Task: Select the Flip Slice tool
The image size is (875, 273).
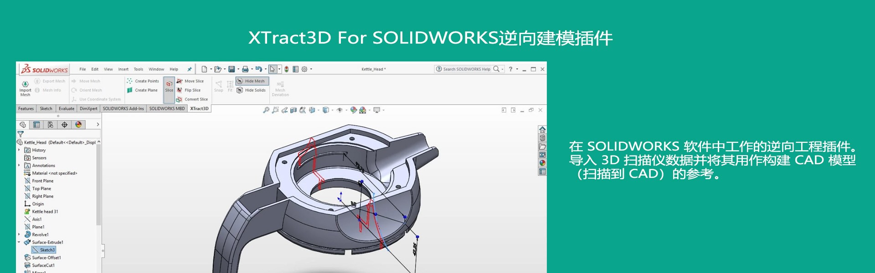Action: tap(192, 90)
